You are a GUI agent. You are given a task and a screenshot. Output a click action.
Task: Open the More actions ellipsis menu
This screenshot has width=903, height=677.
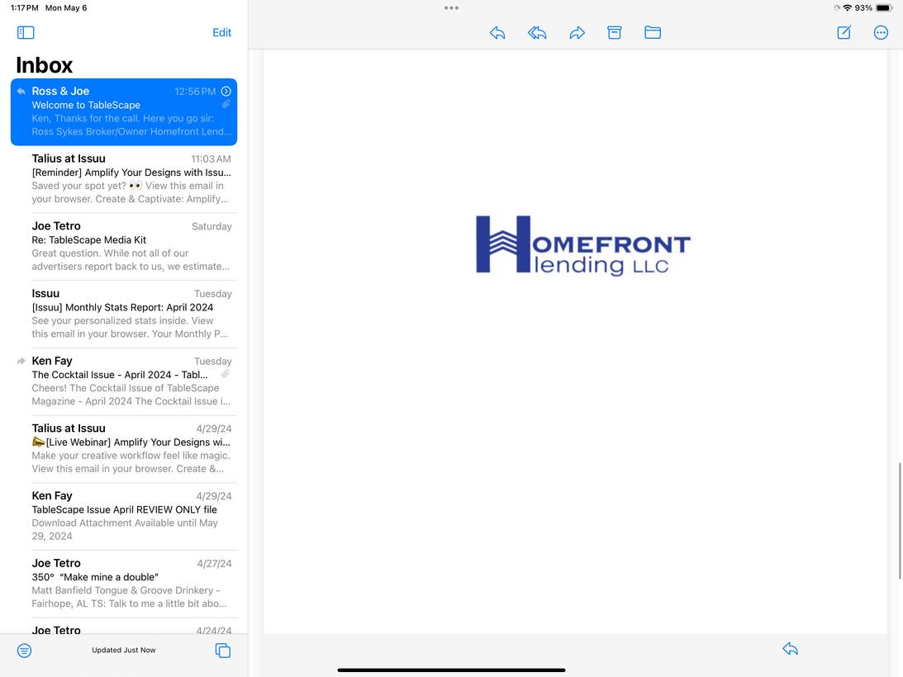click(x=881, y=33)
